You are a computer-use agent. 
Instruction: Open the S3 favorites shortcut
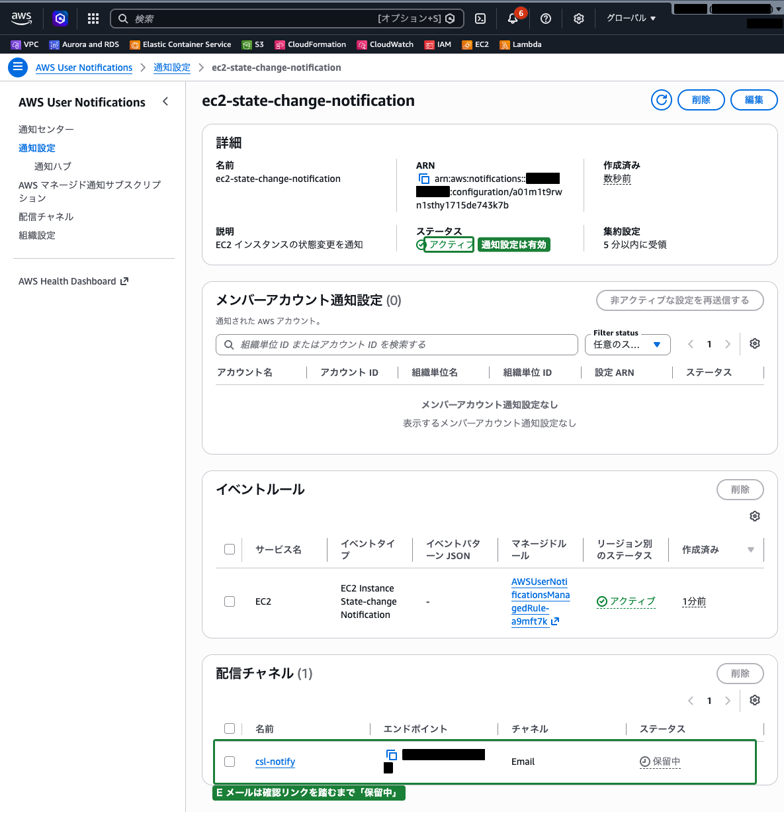253,44
